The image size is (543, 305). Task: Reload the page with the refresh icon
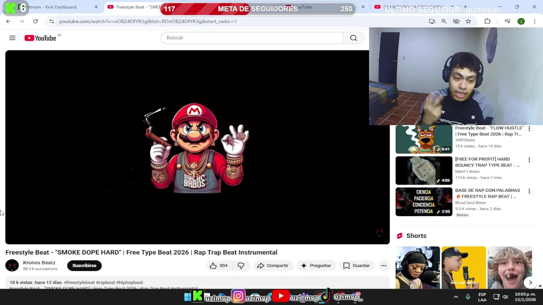(x=36, y=21)
